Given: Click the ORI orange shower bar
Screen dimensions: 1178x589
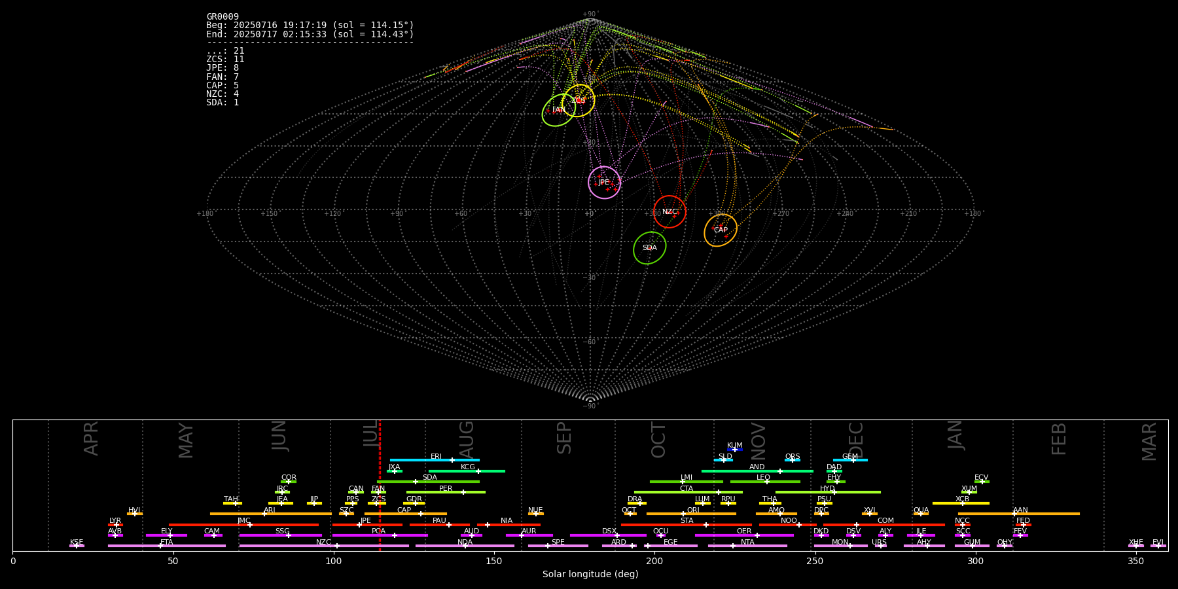Looking at the screenshot, I should point(691,514).
